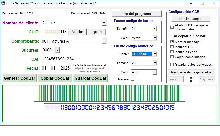Click the Copiar CodBar button
The width and height of the screenshot is (220, 136).
pos(55,78)
